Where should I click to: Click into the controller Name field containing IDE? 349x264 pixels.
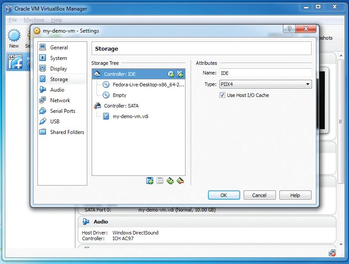point(265,73)
